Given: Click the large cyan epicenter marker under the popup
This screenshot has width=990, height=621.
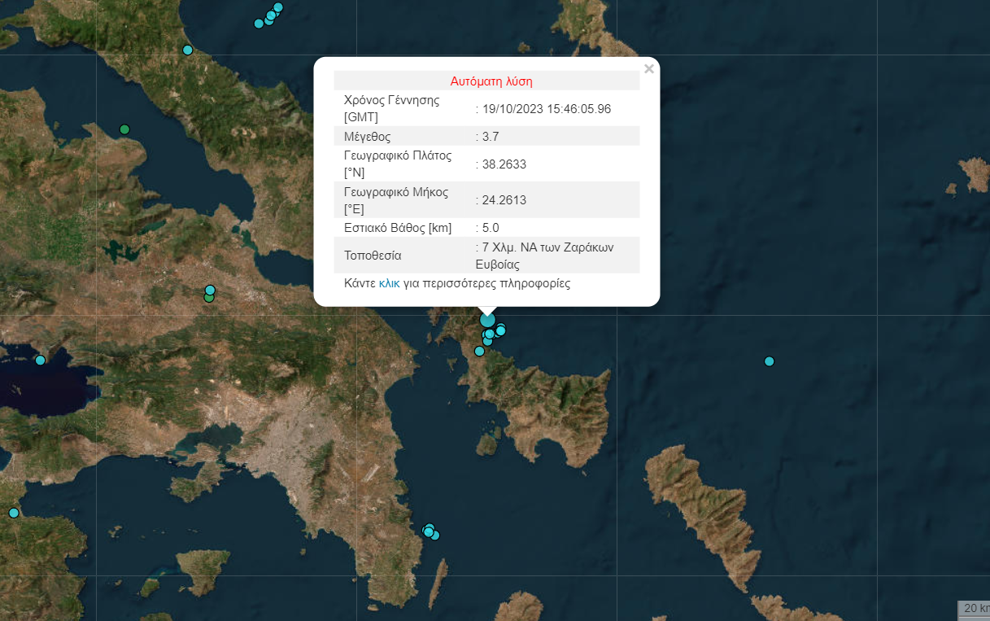Looking at the screenshot, I should [487, 320].
